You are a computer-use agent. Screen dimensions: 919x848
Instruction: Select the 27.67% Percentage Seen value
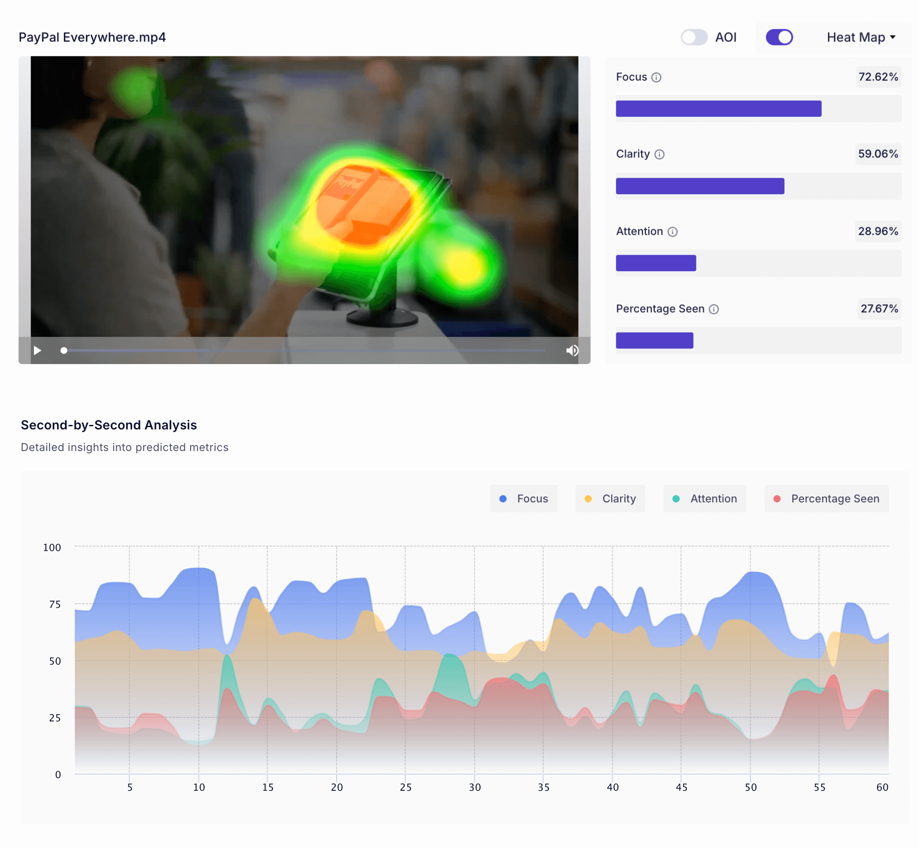tap(879, 309)
